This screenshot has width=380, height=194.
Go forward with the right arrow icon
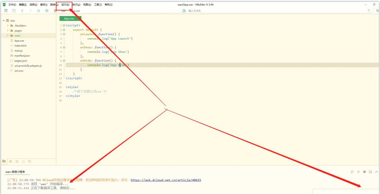(30, 11)
